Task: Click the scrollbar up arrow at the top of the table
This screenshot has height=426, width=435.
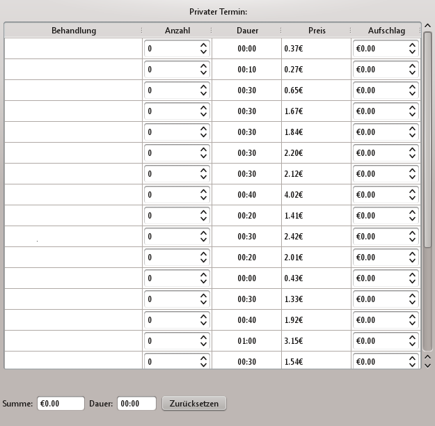Action: (x=428, y=26)
